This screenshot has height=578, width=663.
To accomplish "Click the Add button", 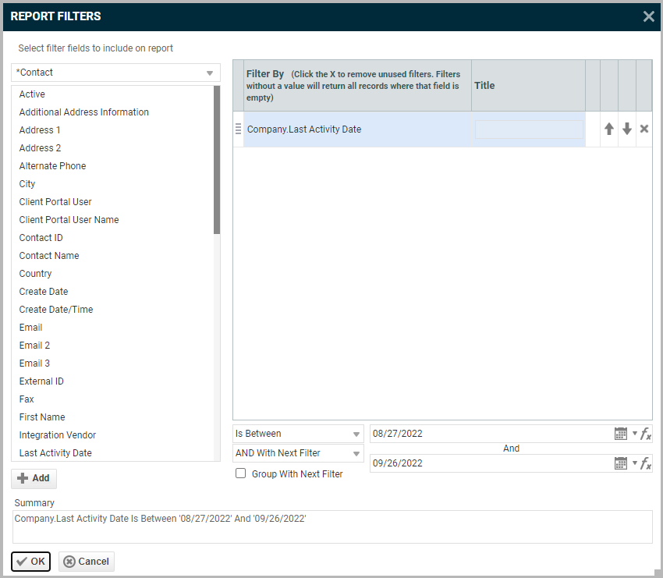I will click(x=34, y=478).
